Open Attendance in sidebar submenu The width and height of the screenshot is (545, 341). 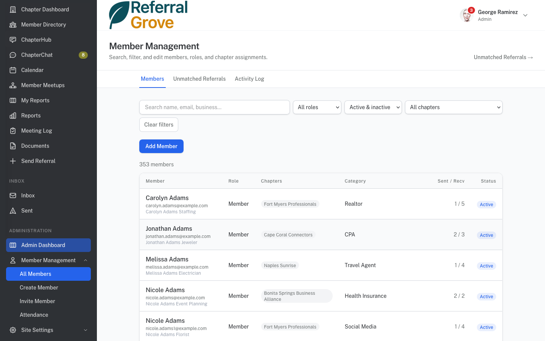[48, 315]
